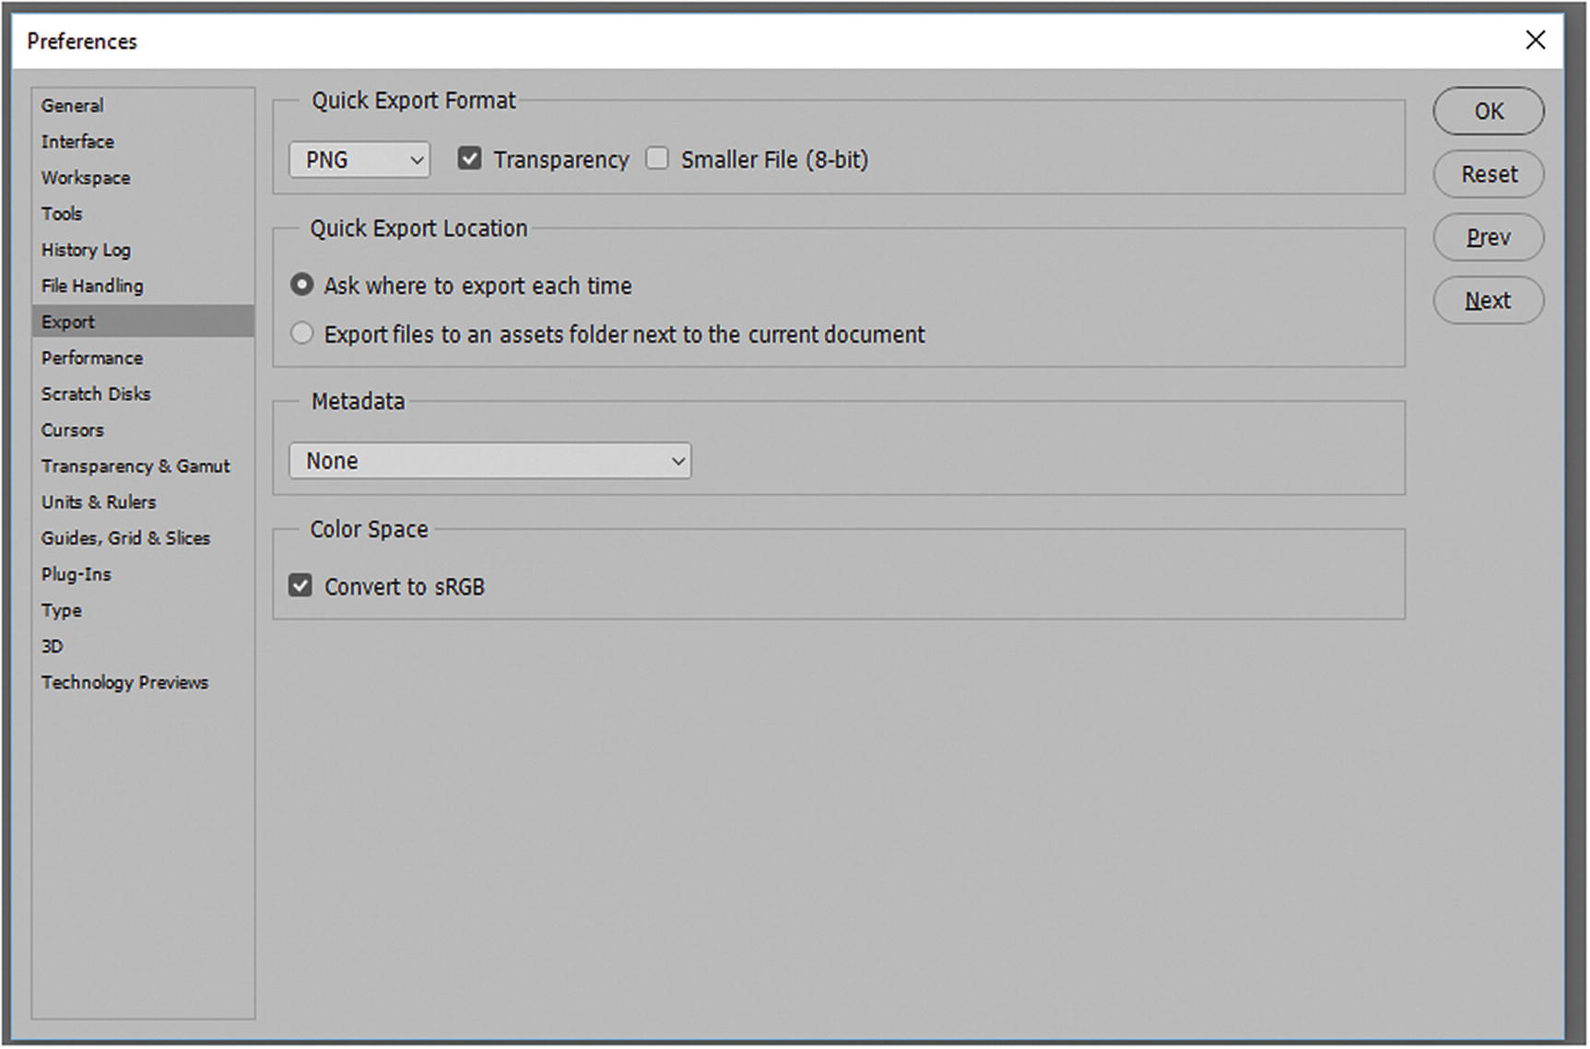Open Guides, Grid & Slices settings
1590x1049 pixels.
tap(125, 538)
